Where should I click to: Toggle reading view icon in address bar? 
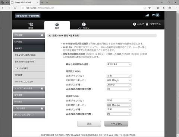pyautogui.click(x=145, y=8)
